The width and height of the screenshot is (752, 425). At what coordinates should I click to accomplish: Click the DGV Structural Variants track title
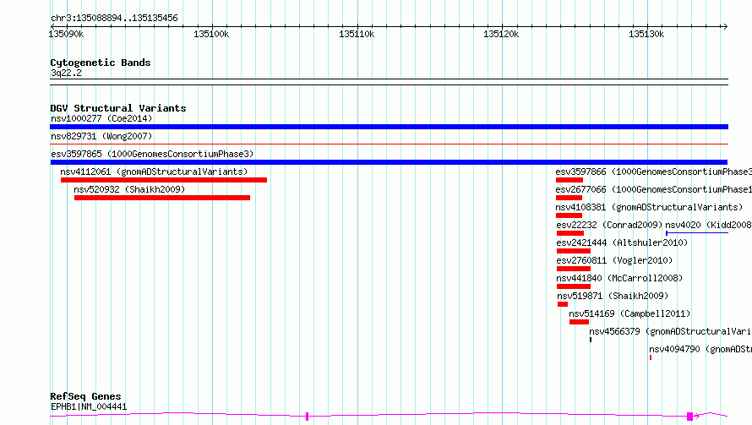pyautogui.click(x=118, y=108)
